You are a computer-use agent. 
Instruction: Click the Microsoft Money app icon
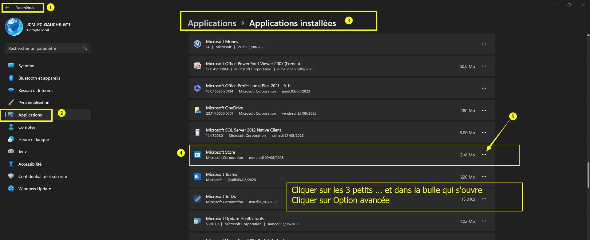pos(197,44)
